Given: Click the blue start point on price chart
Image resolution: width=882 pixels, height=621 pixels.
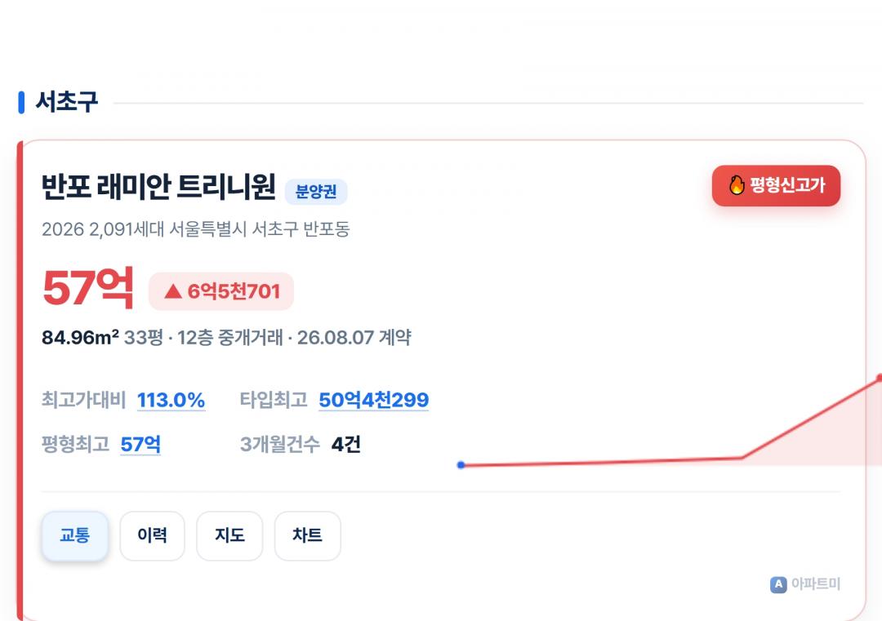Looking at the screenshot, I should (461, 465).
